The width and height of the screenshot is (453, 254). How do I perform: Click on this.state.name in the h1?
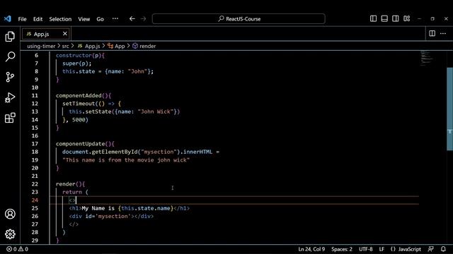(145, 208)
